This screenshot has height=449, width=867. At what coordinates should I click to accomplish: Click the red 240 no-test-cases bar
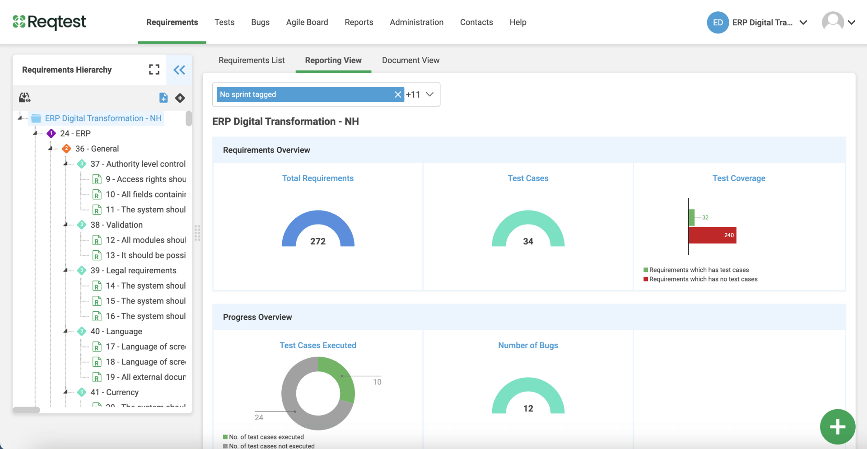point(712,235)
